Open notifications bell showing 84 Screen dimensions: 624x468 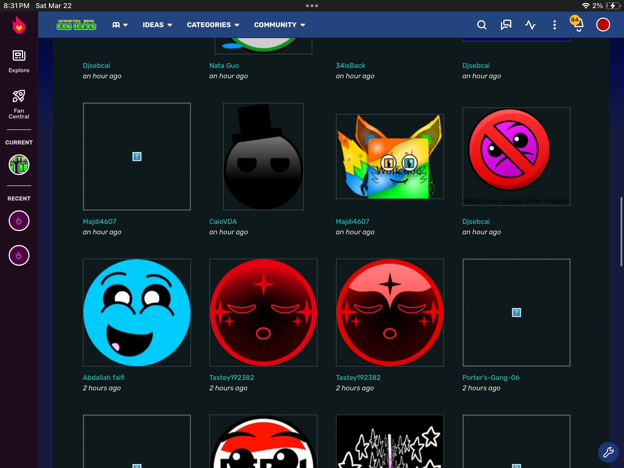click(578, 25)
